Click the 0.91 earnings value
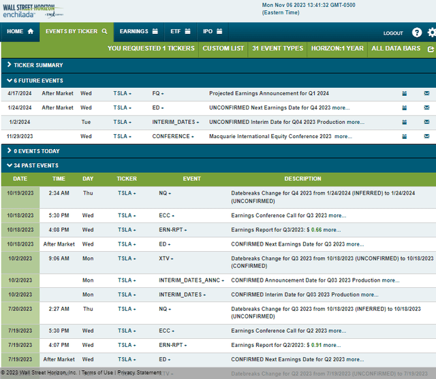Screen dimensions: 436x379 click(x=316, y=345)
